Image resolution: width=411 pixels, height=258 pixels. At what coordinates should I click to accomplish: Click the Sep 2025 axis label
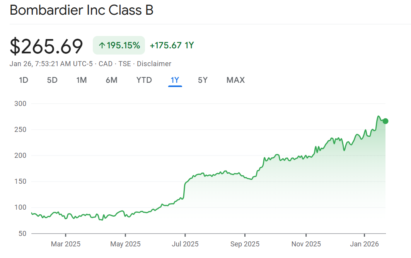click(245, 244)
